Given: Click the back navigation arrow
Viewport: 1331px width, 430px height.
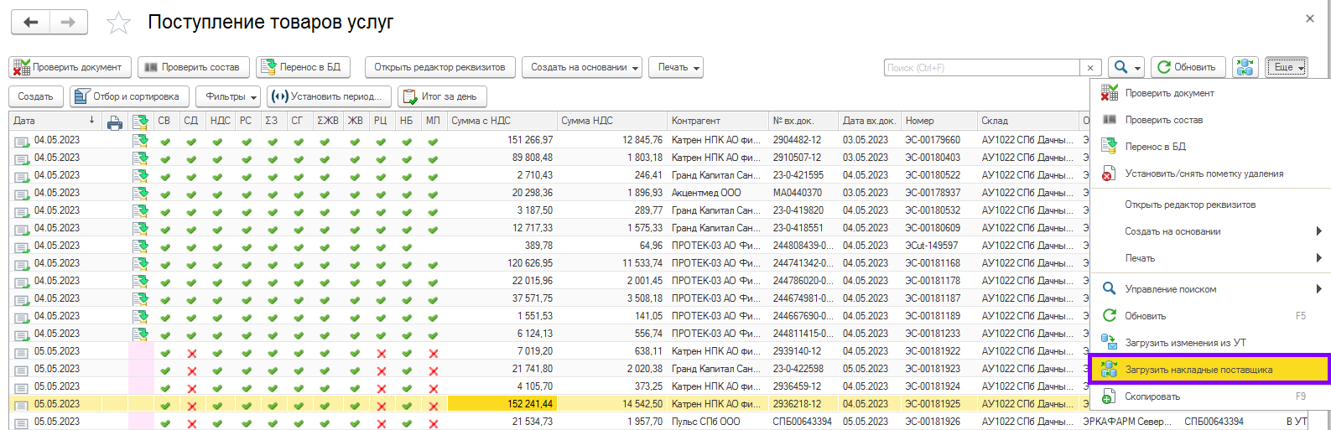Looking at the screenshot, I should click(31, 23).
